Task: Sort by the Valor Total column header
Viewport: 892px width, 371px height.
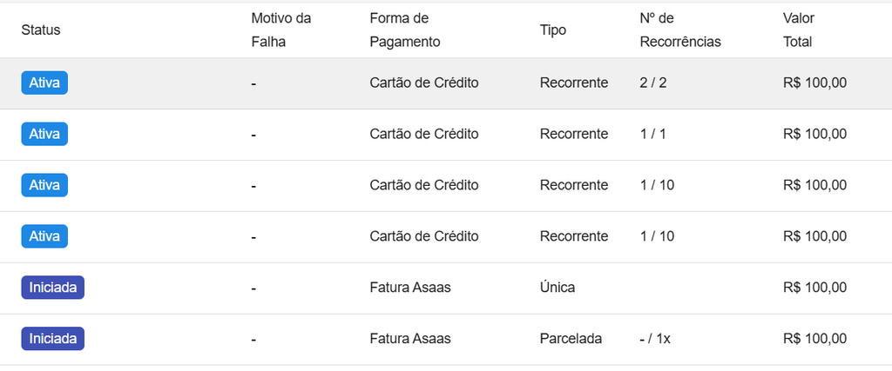Action: tap(799, 30)
